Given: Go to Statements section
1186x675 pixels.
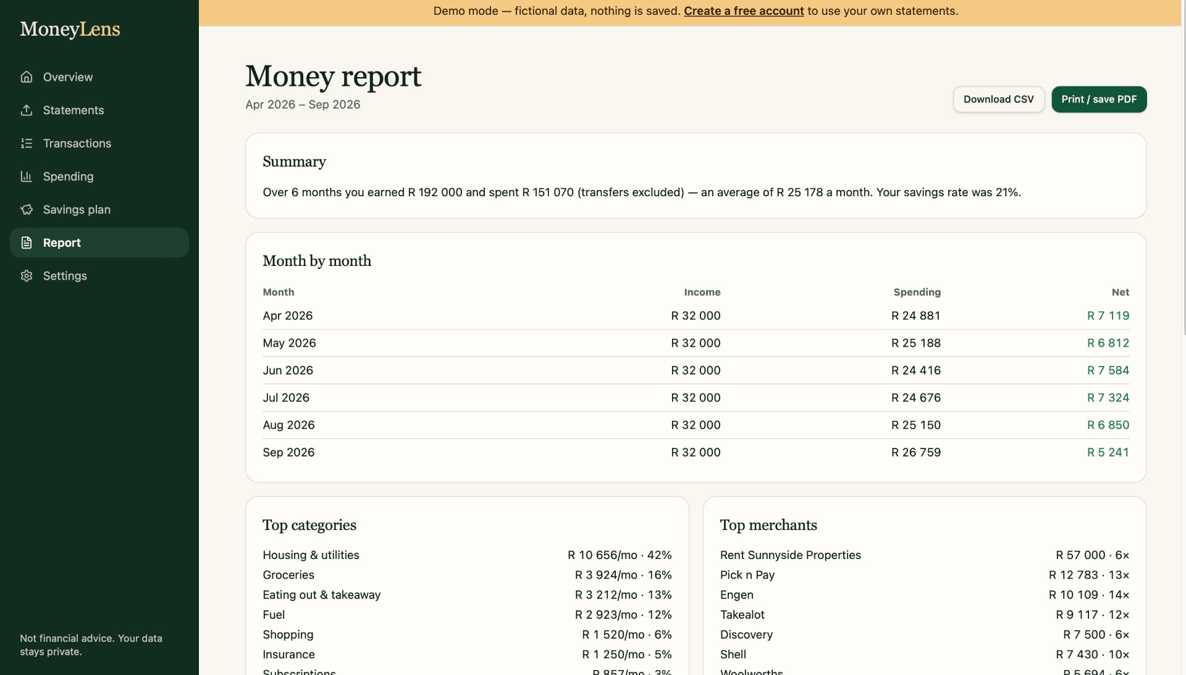Looking at the screenshot, I should pyautogui.click(x=99, y=110).
